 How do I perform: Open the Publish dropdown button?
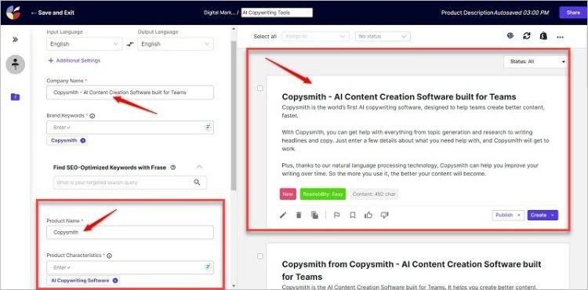(x=508, y=215)
